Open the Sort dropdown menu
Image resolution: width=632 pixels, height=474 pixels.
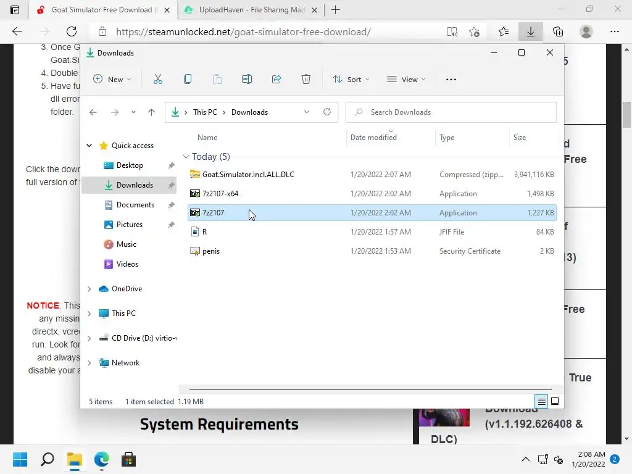[x=351, y=80]
